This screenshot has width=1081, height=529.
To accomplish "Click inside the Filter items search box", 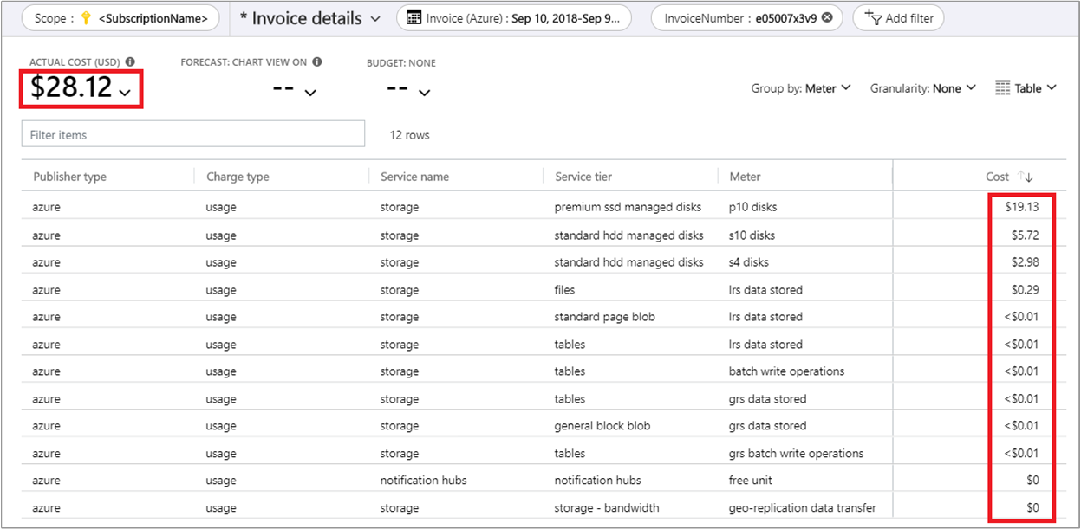I will (x=191, y=133).
